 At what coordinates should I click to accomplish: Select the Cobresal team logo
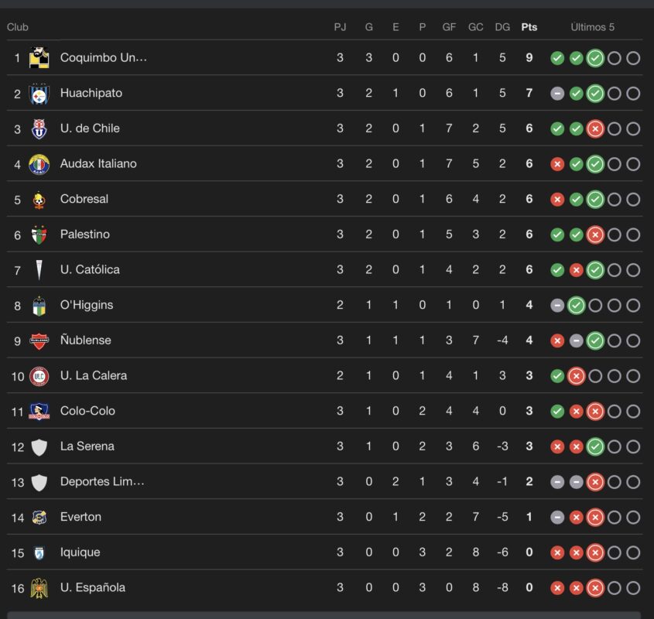[39, 200]
